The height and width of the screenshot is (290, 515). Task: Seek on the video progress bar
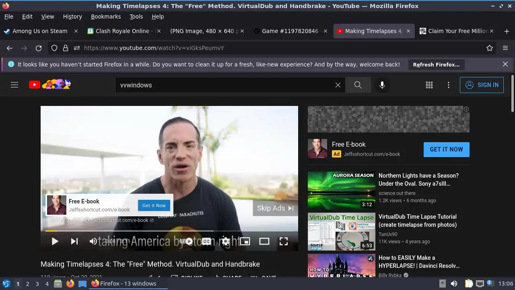pos(169,231)
